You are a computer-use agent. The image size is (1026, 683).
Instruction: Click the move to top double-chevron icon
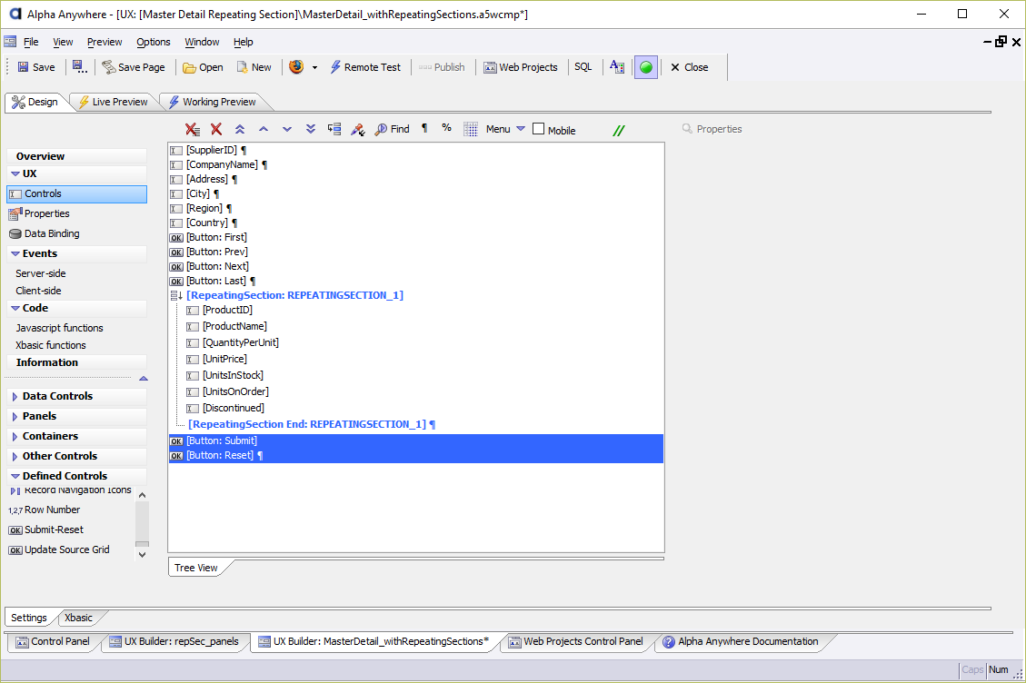[x=240, y=130]
